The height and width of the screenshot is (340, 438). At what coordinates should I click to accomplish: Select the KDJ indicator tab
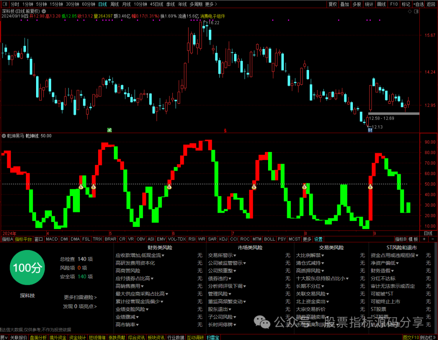click(223, 239)
